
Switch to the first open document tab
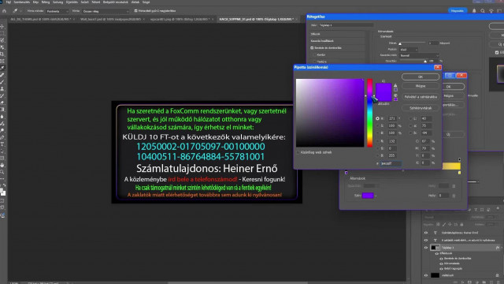point(40,19)
